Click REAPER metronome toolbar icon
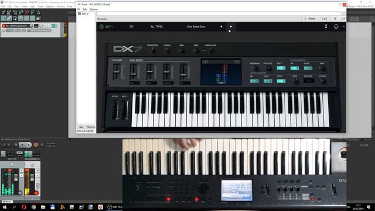This screenshot has height=211, width=375. pyautogui.click(x=39, y=12)
